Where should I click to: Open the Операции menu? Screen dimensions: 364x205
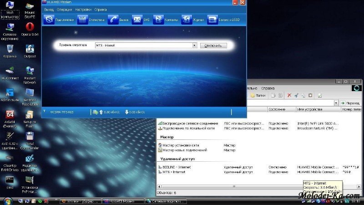(64, 10)
